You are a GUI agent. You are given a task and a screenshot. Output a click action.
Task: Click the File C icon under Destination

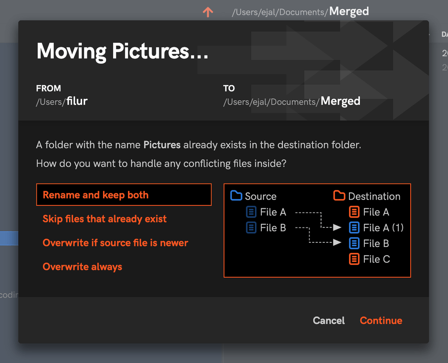[x=354, y=259]
